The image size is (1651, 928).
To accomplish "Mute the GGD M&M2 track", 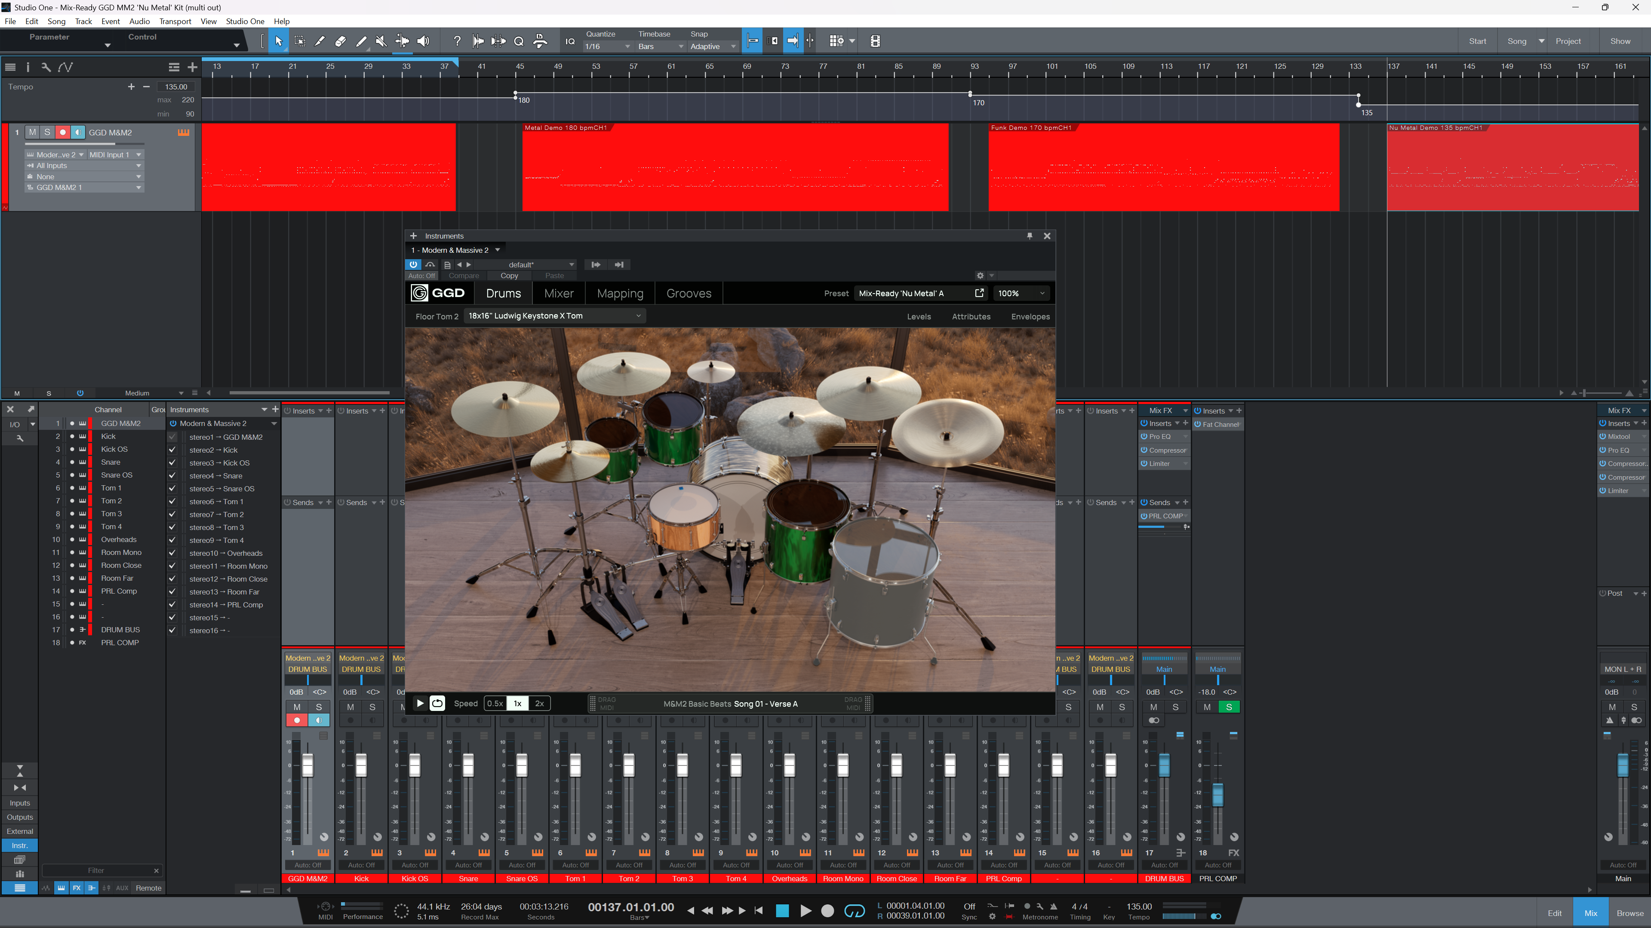I will point(32,132).
